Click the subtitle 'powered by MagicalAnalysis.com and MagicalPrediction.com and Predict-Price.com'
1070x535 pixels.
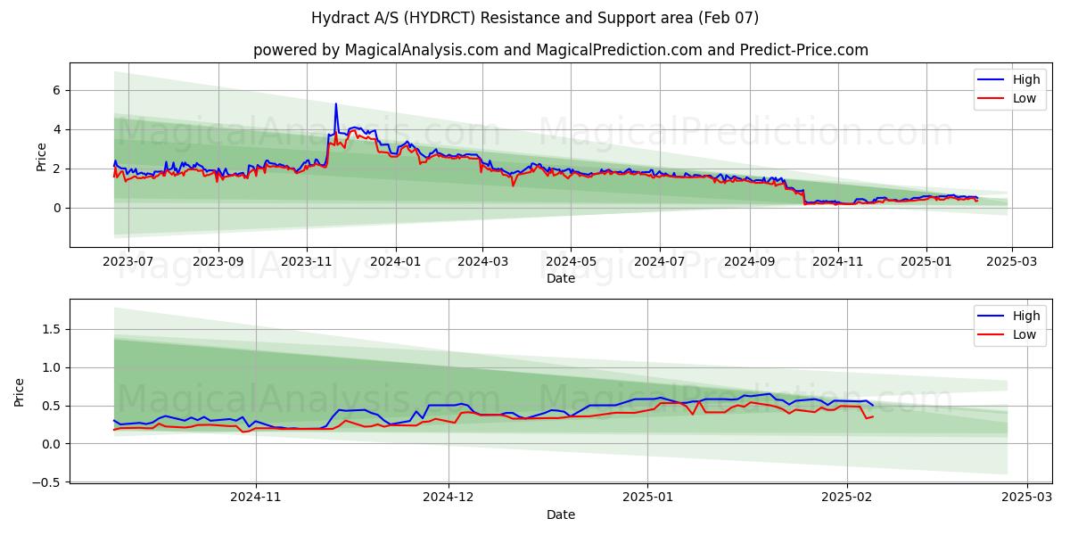pos(561,50)
